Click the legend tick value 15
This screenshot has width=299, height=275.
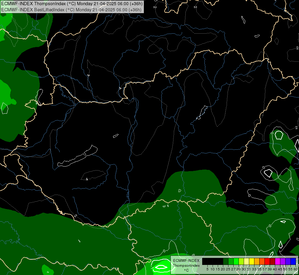218,269
